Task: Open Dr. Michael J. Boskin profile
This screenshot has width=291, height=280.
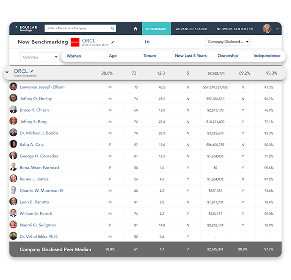Action: tap(39, 133)
